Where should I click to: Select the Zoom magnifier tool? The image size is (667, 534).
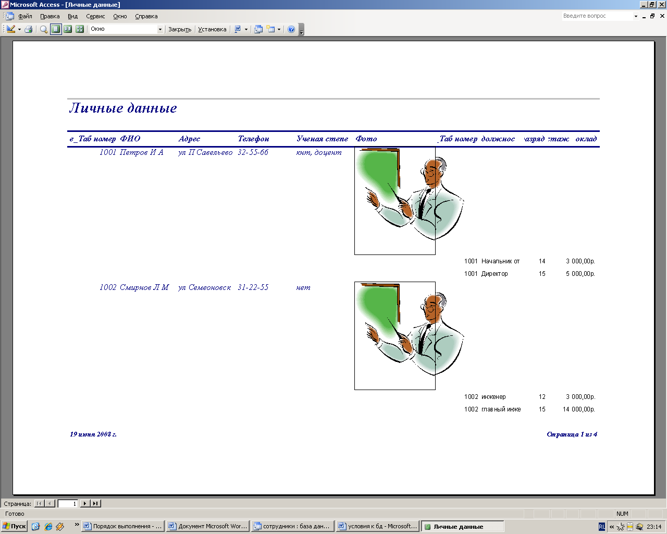(x=44, y=29)
